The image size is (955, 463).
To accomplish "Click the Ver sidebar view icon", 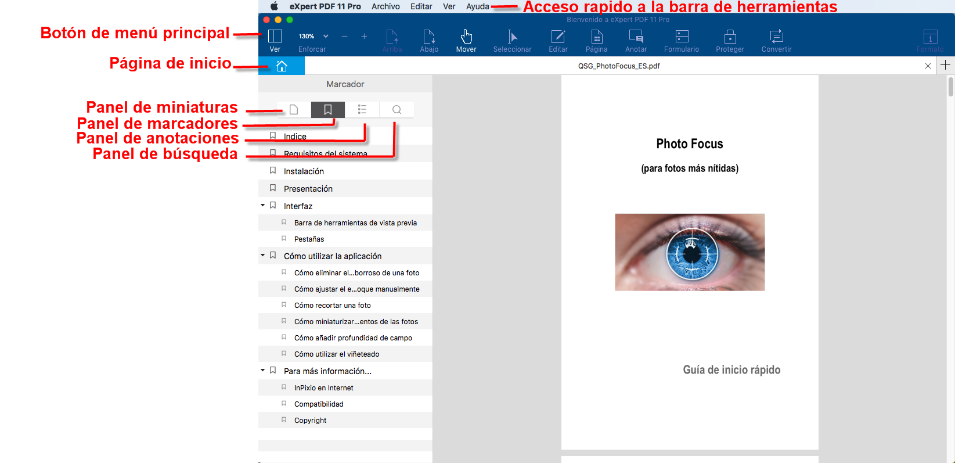I will [275, 37].
